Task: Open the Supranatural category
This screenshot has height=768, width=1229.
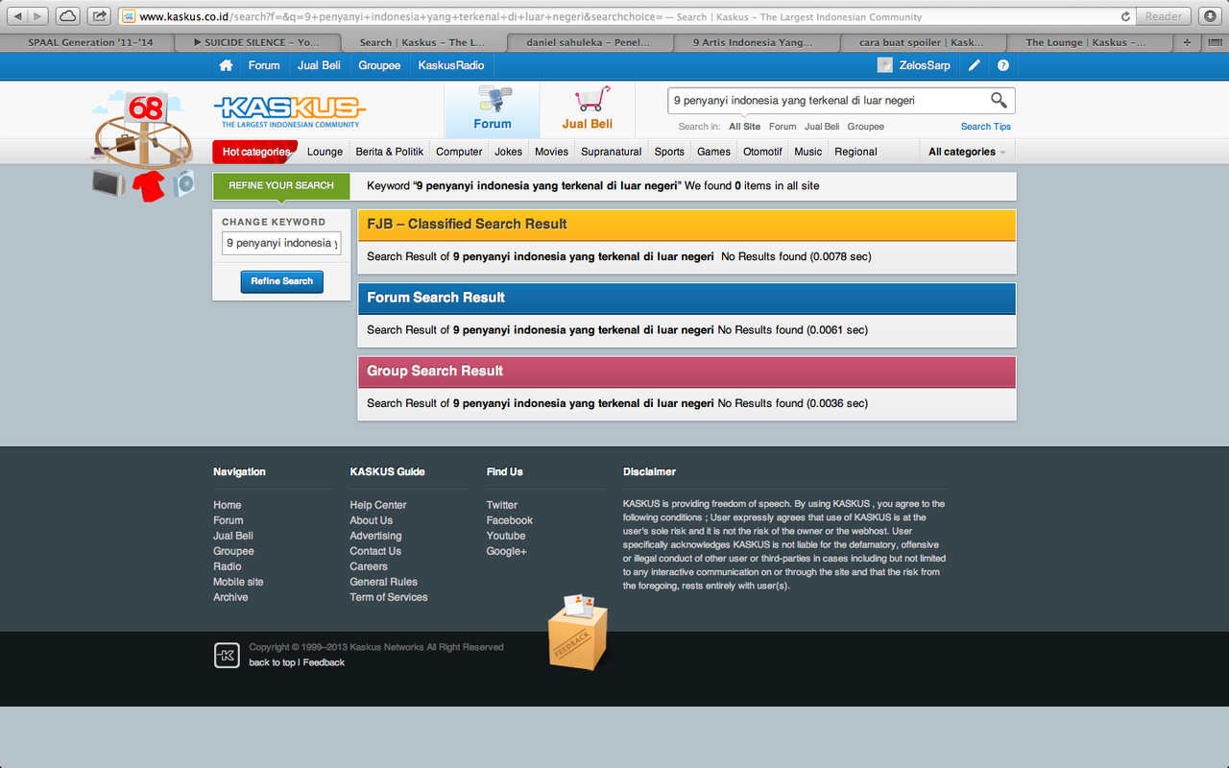Action: (x=612, y=152)
